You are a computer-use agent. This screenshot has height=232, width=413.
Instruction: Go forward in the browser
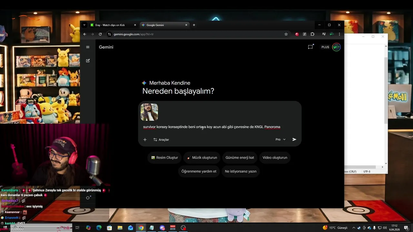point(93,34)
